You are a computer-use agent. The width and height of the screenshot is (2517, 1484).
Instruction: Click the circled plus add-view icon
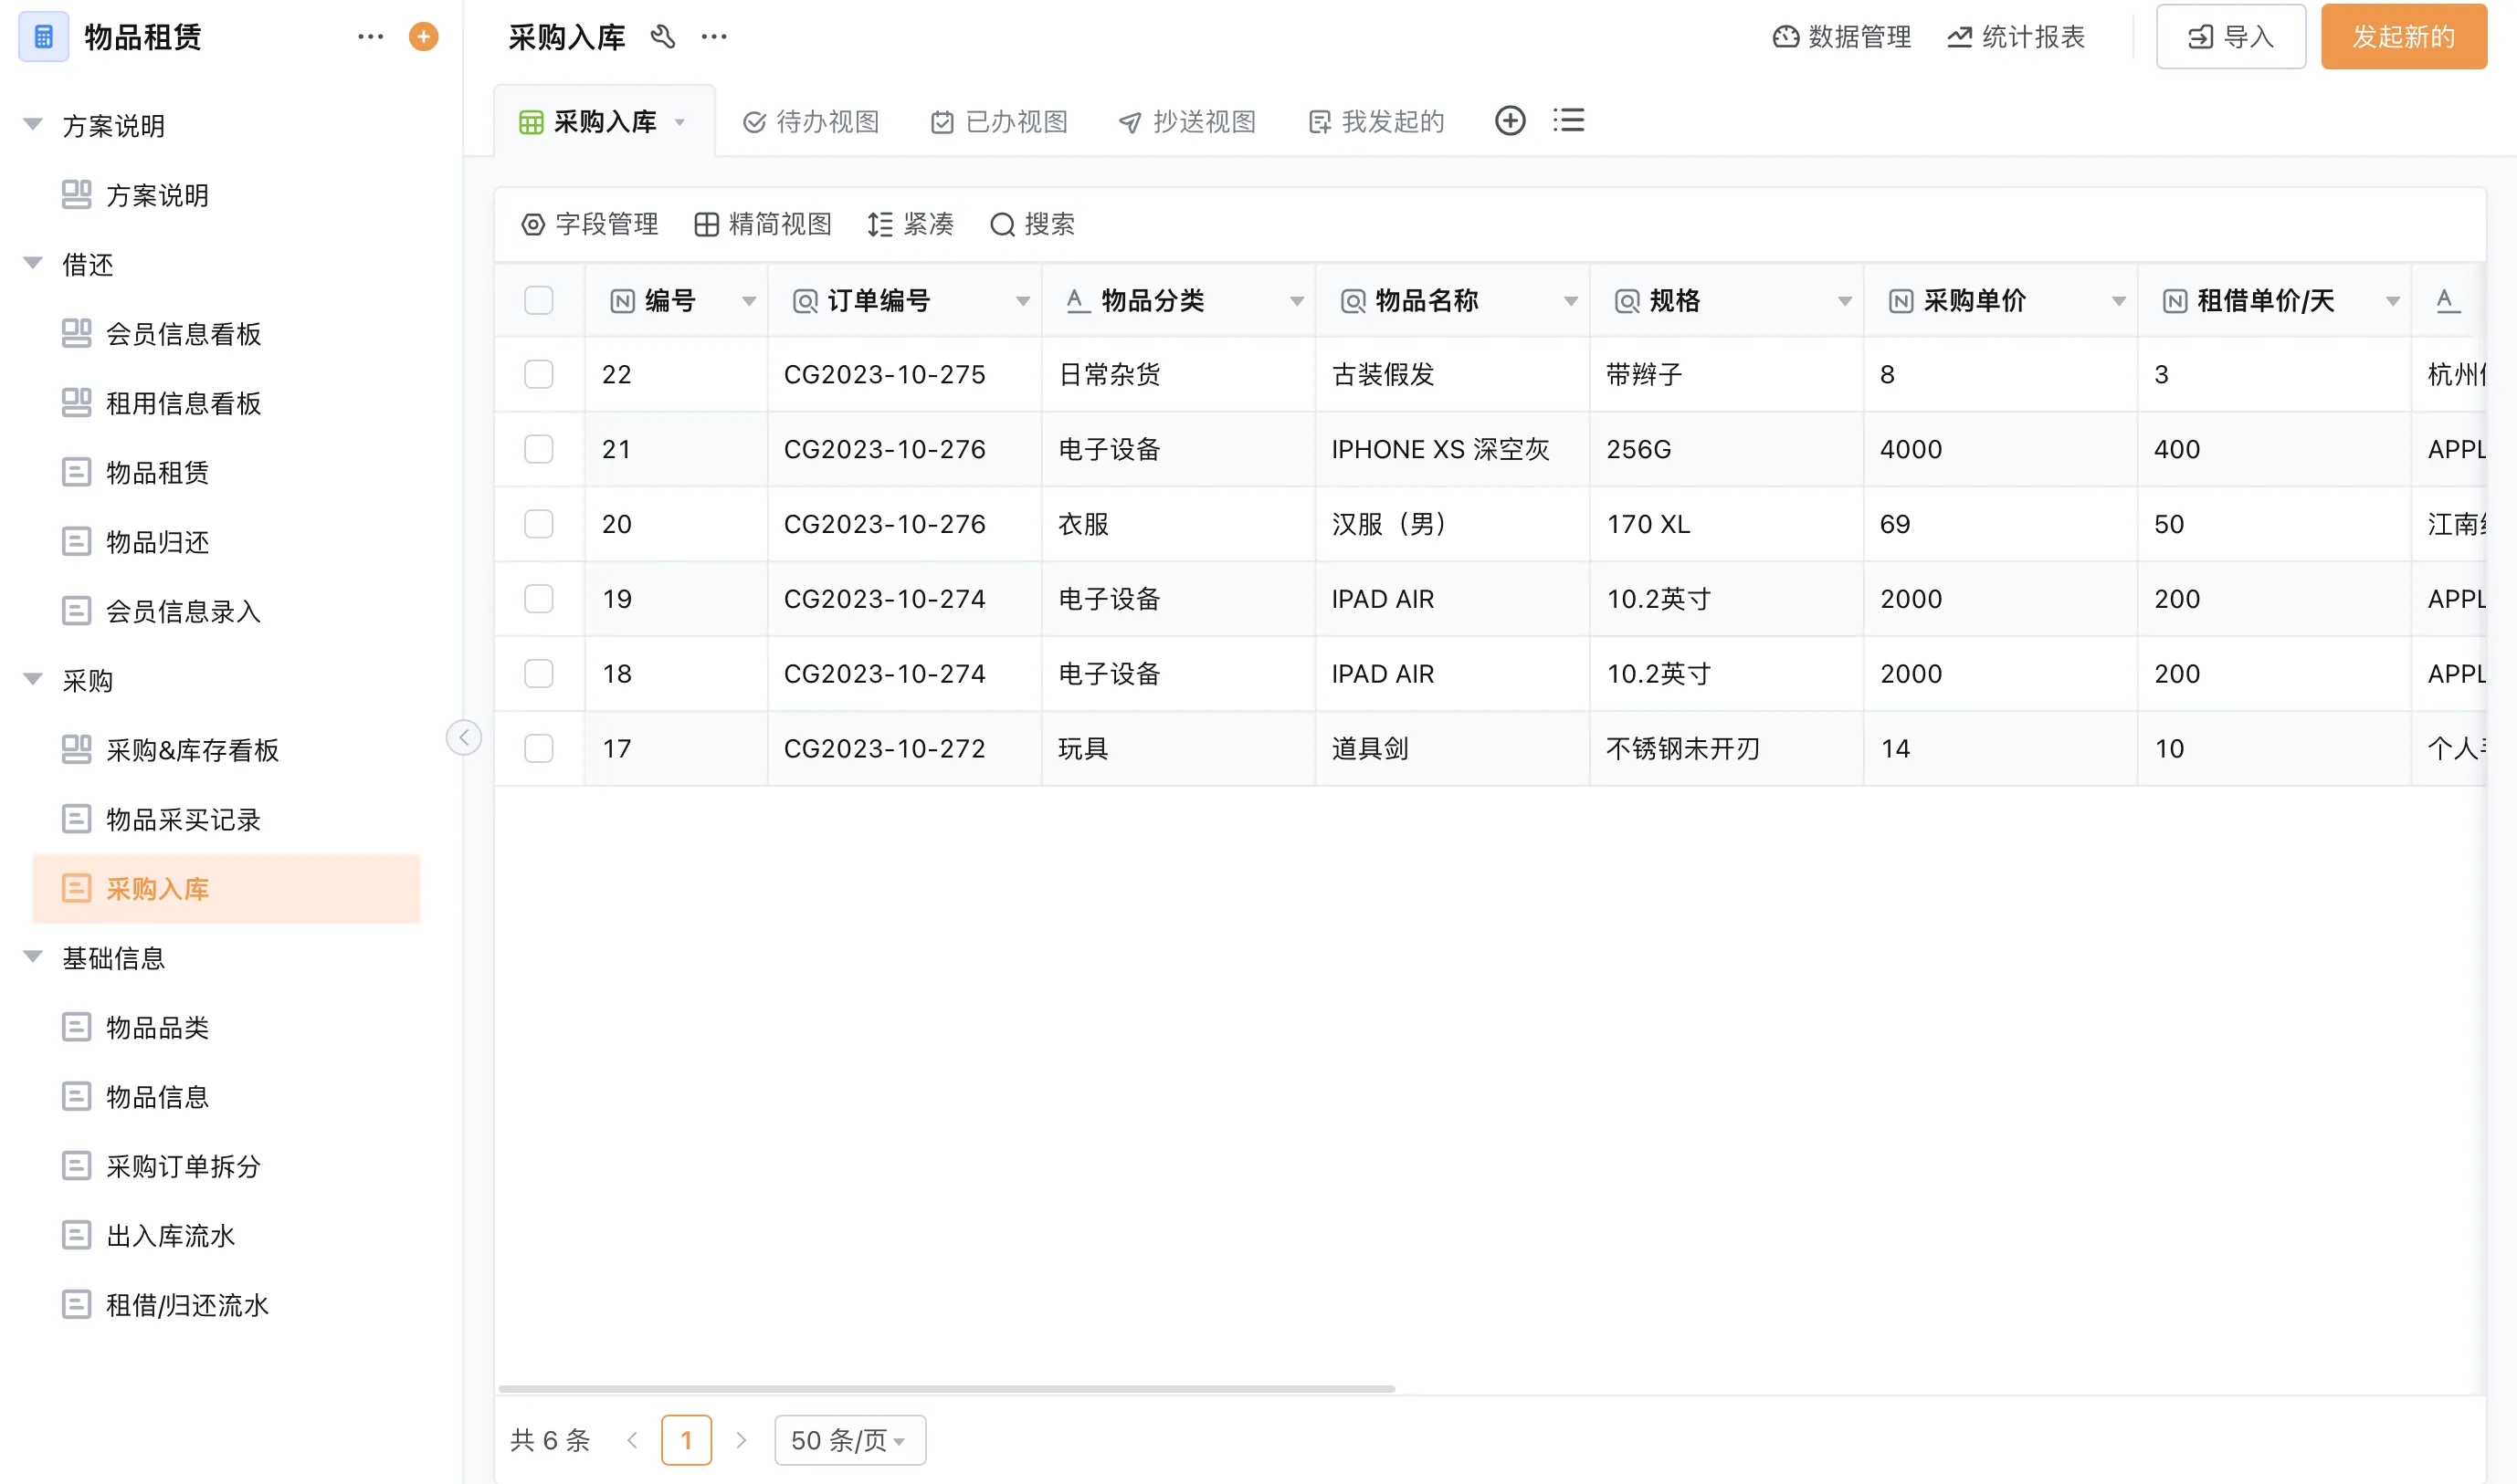click(1510, 121)
